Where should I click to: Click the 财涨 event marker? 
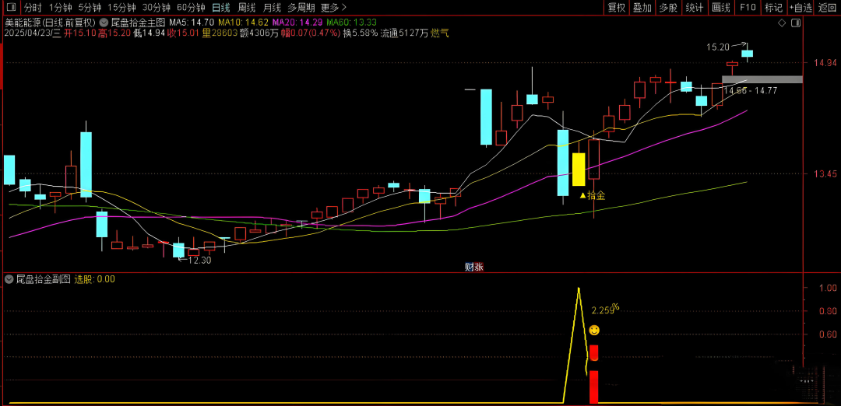click(473, 267)
